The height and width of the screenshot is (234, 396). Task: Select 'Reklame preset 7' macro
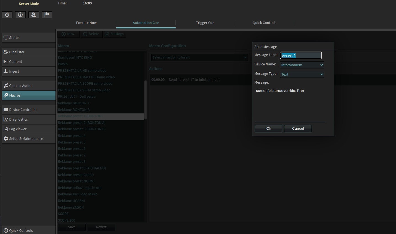click(101, 155)
